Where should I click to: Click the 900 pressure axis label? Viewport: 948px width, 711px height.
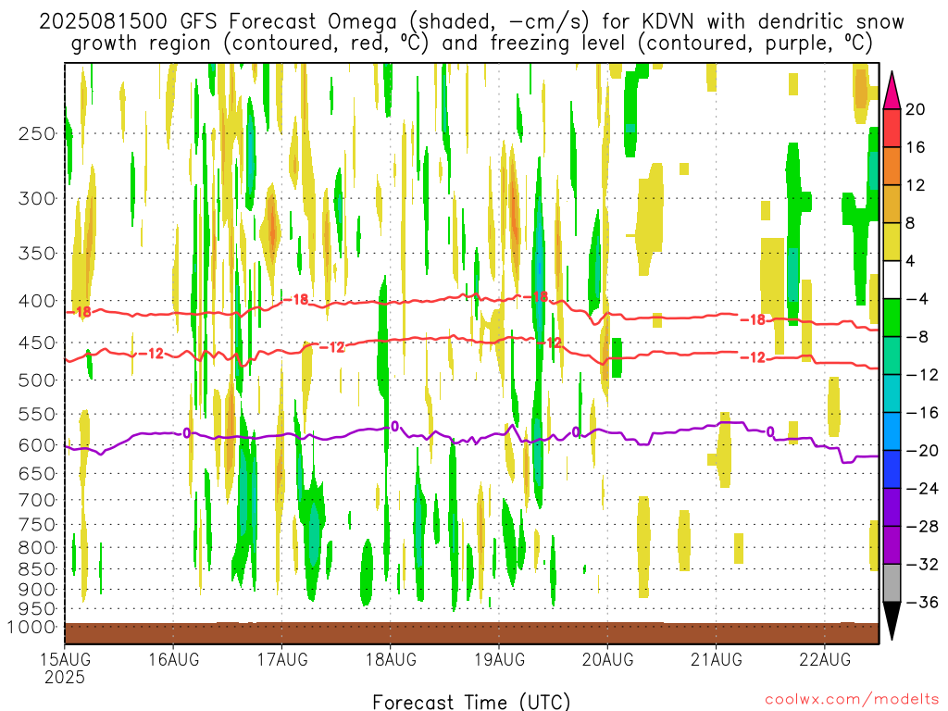37,590
